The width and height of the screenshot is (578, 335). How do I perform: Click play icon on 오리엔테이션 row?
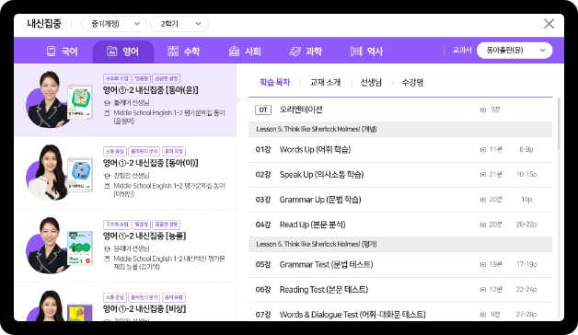pos(483,110)
